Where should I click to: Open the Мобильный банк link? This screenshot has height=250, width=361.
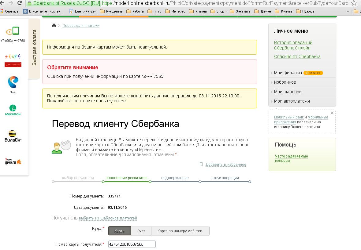tap(289, 117)
